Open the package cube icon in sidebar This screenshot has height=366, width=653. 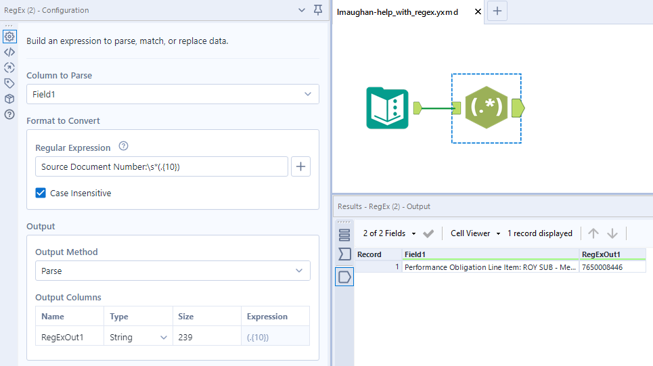point(9,99)
